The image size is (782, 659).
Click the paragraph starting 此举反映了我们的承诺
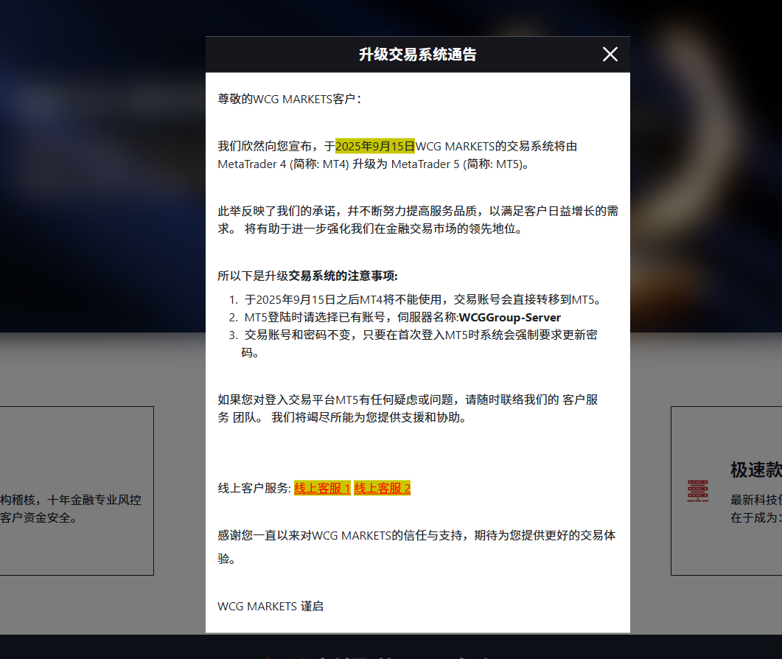click(417, 211)
